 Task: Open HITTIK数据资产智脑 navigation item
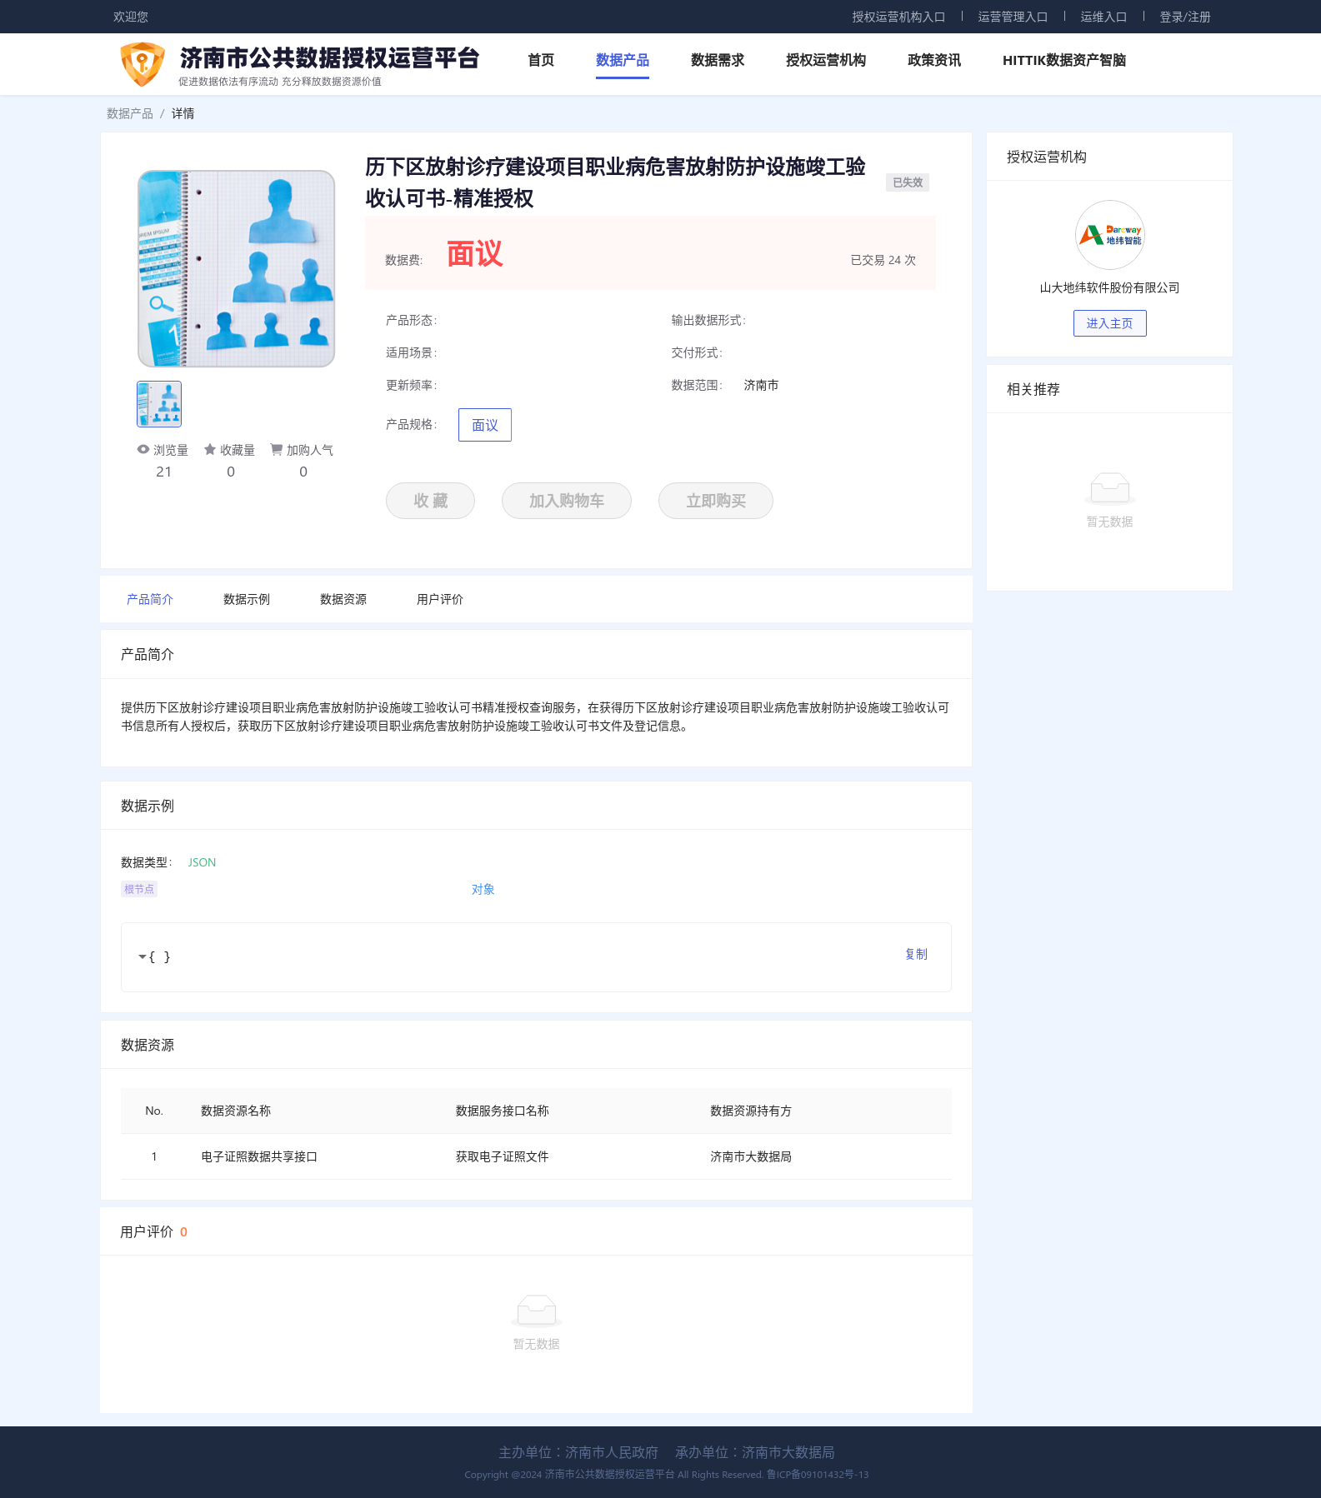[x=1063, y=60]
